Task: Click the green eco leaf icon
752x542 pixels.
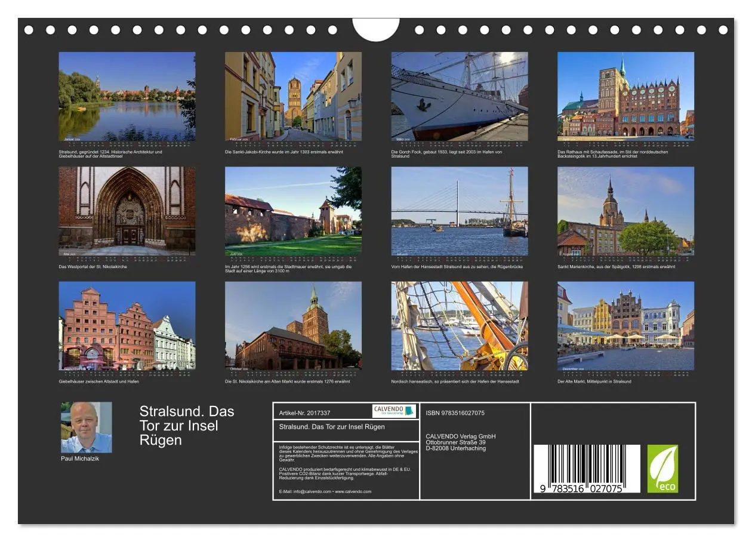Action: 663,469
